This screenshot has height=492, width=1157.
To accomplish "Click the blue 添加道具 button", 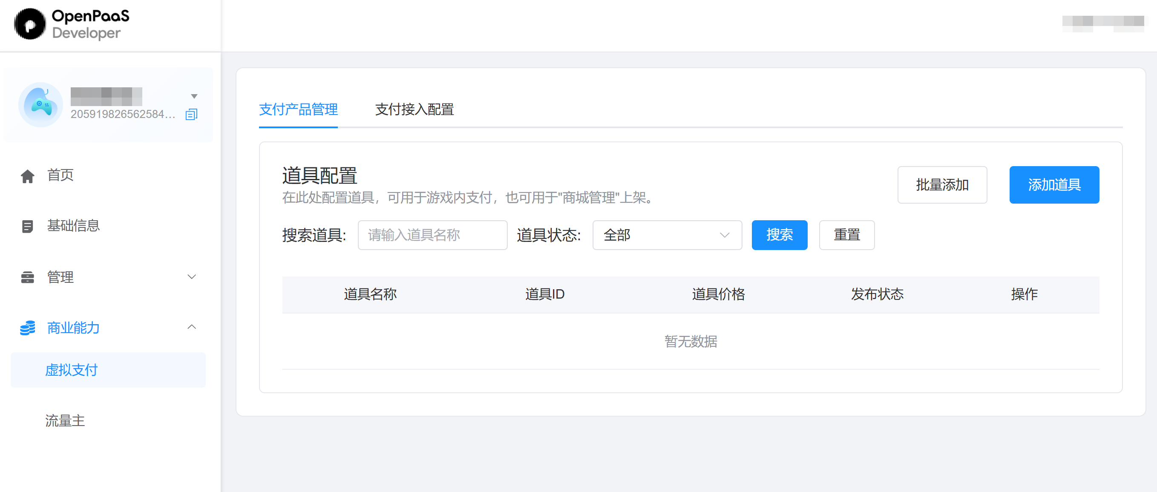I will pyautogui.click(x=1054, y=185).
